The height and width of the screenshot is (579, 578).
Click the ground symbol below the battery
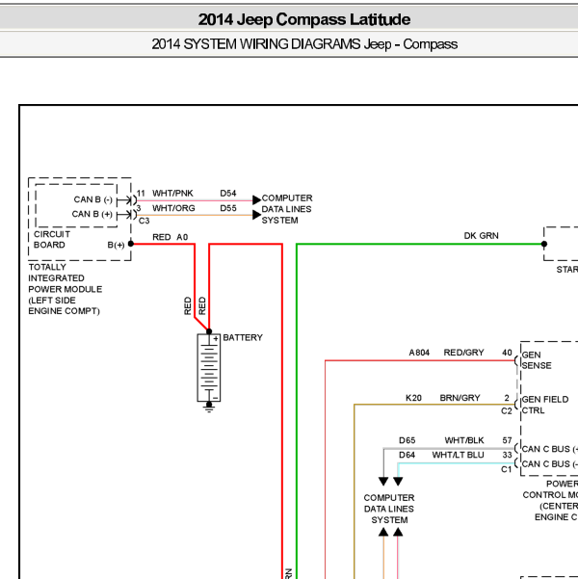coord(209,407)
